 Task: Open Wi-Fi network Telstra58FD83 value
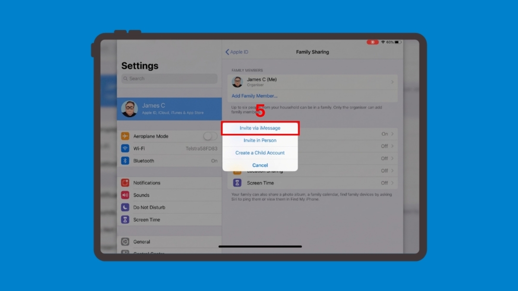click(202, 148)
